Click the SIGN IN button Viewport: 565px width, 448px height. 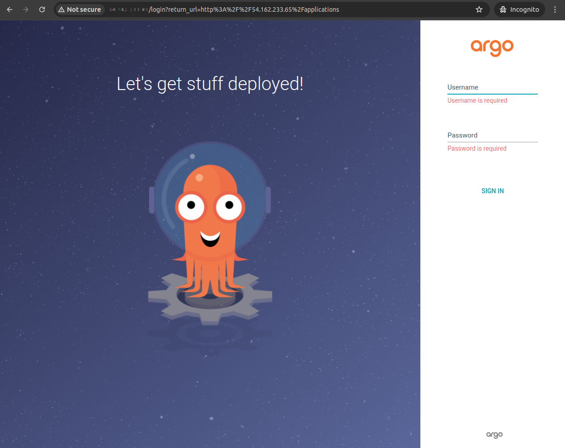point(492,191)
